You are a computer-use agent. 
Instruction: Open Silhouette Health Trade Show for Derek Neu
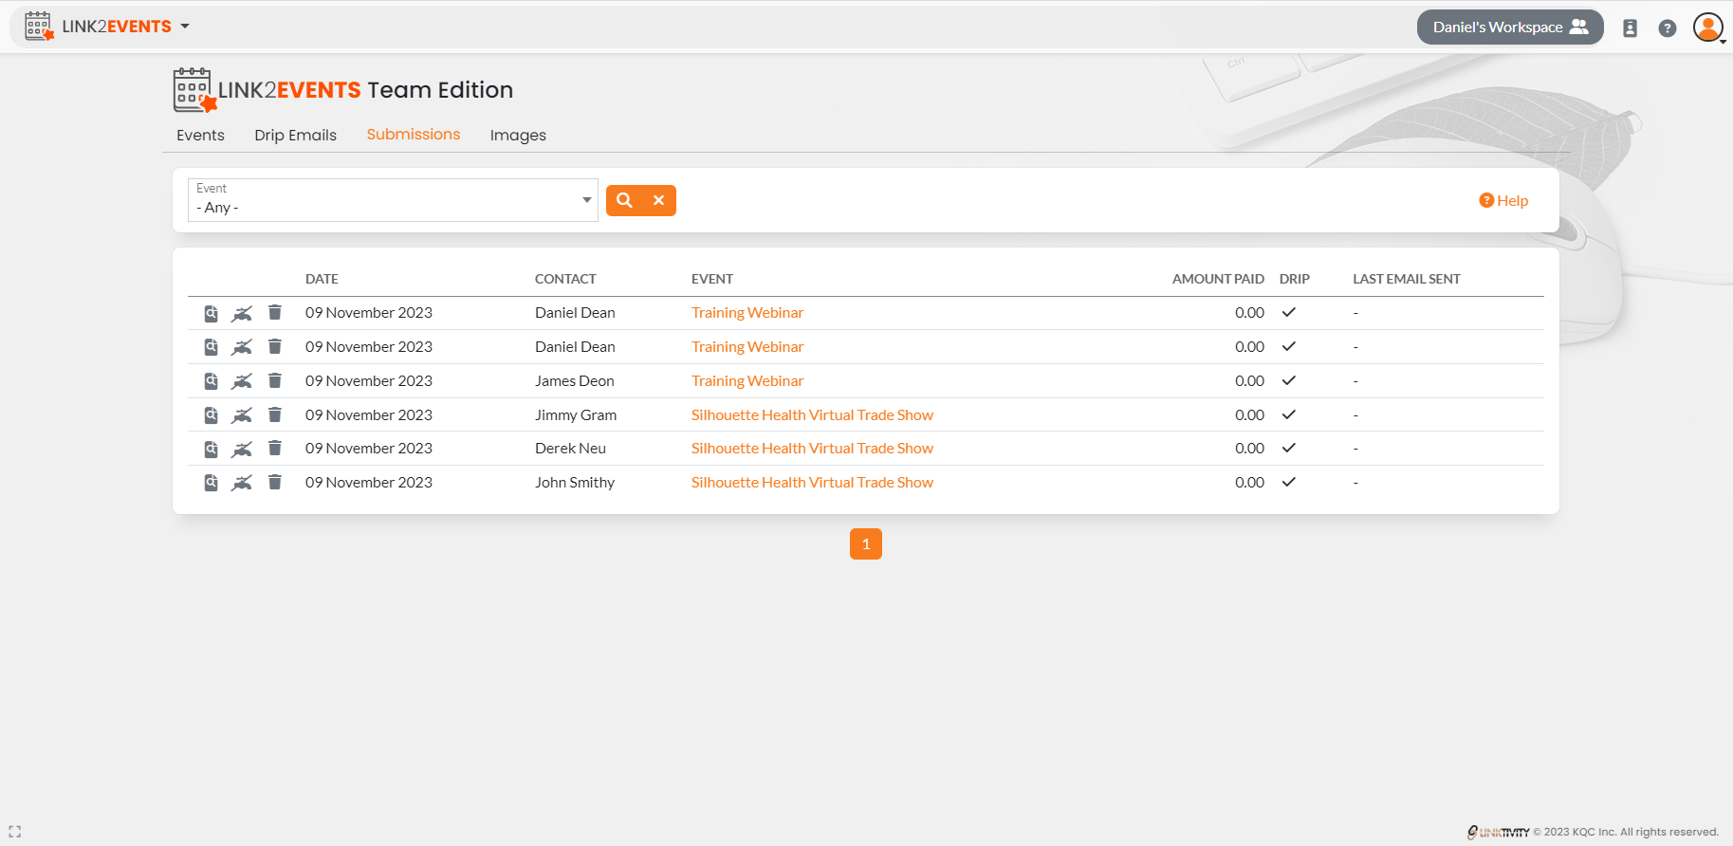click(x=812, y=449)
